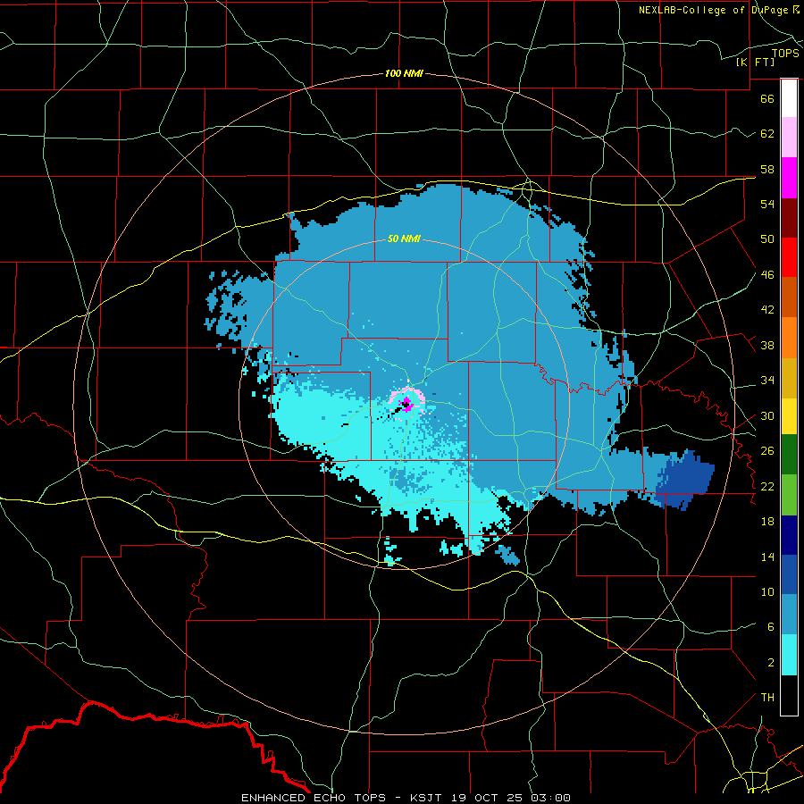Click the legend value 62
The height and width of the screenshot is (804, 804).
point(767,133)
